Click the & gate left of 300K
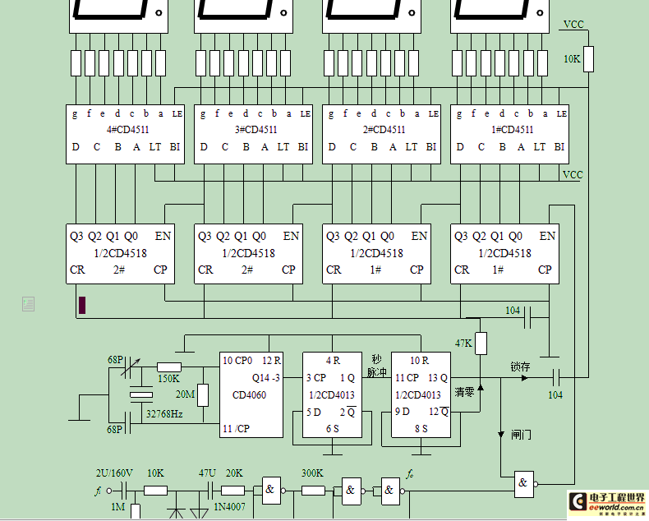 (272, 491)
